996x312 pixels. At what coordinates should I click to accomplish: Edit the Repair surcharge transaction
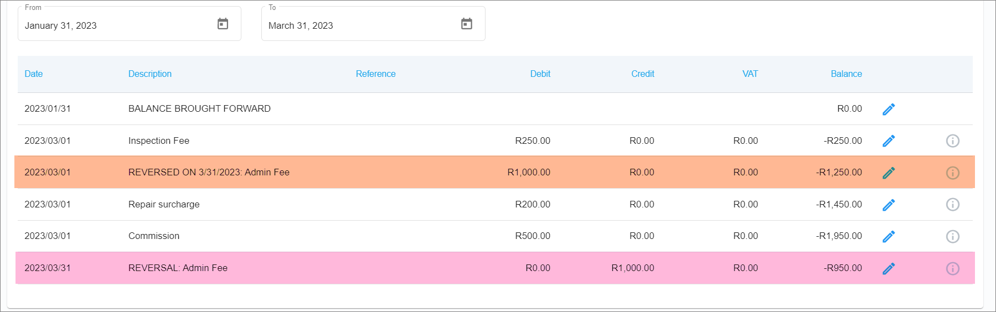coord(888,205)
